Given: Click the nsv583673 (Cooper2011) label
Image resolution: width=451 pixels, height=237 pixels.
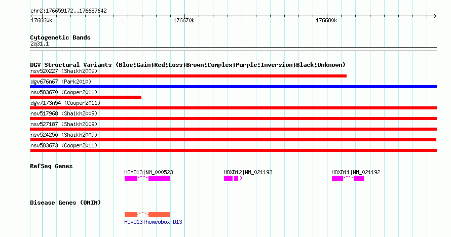Looking at the screenshot, I should coord(64,145).
